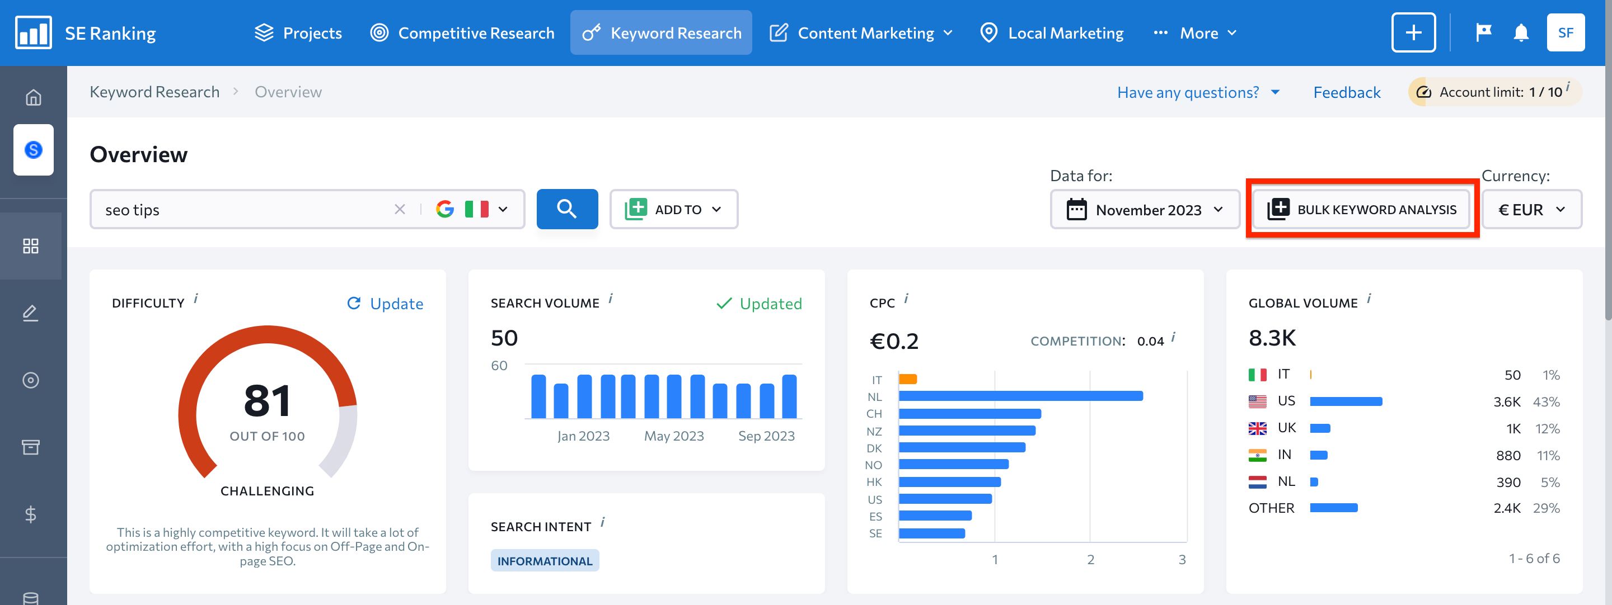1612x605 pixels.
Task: Click Keyword Research breadcrumb link
Action: point(154,92)
